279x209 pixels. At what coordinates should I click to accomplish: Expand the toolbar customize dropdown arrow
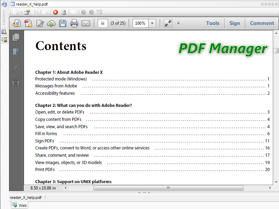(178, 23)
